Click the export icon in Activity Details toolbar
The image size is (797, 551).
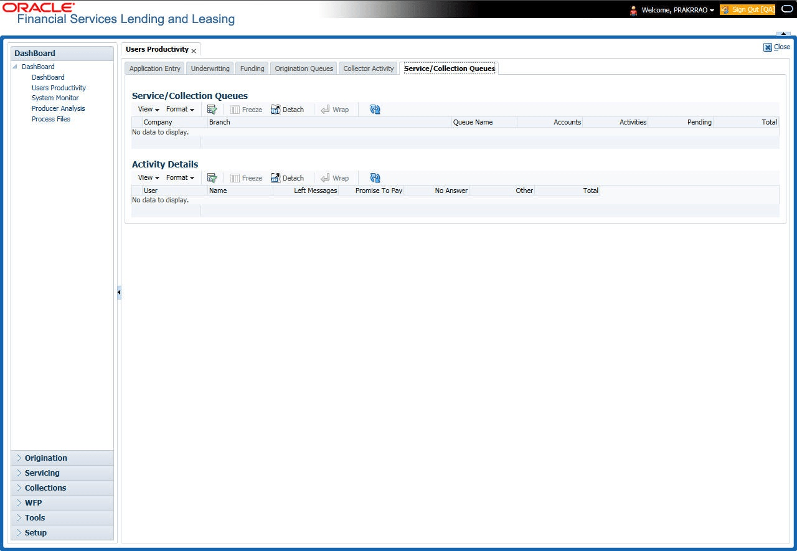pyautogui.click(x=212, y=178)
